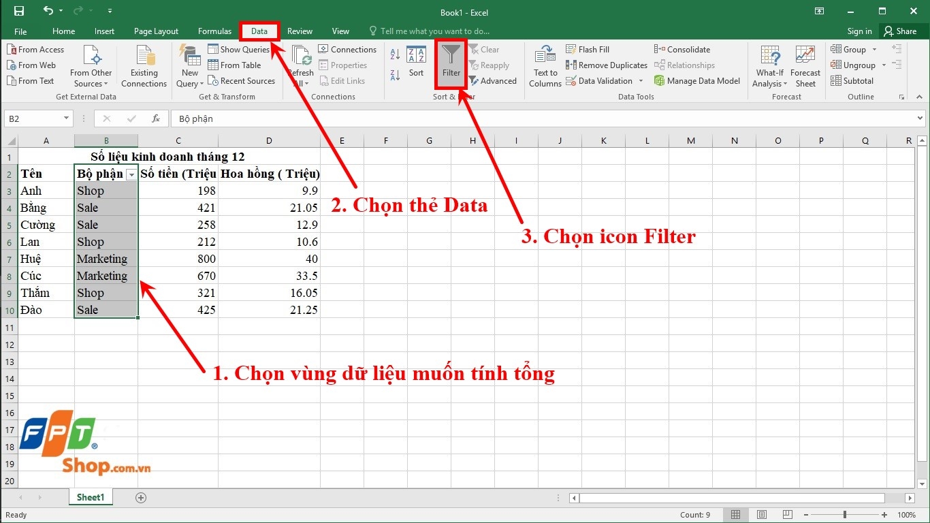The height and width of the screenshot is (523, 930).
Task: Click into the formula bar
Action: [x=541, y=118]
